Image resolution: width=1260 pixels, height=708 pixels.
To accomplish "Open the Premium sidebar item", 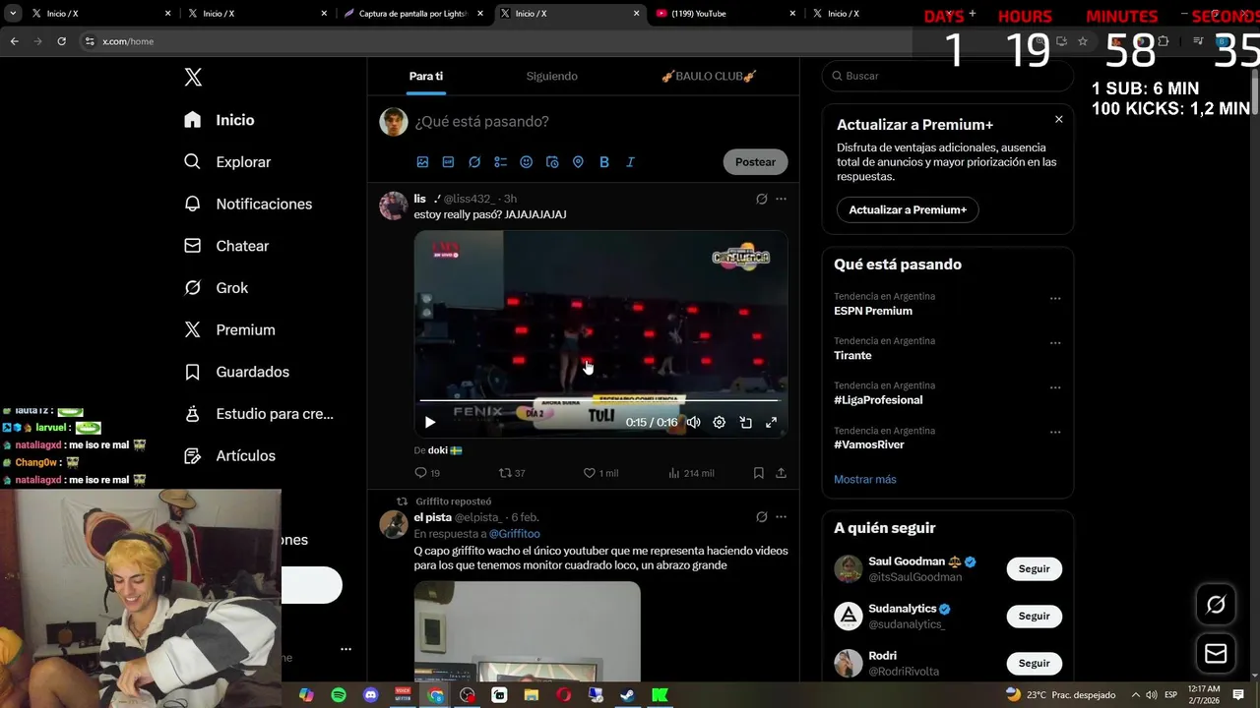I will click(229, 330).
